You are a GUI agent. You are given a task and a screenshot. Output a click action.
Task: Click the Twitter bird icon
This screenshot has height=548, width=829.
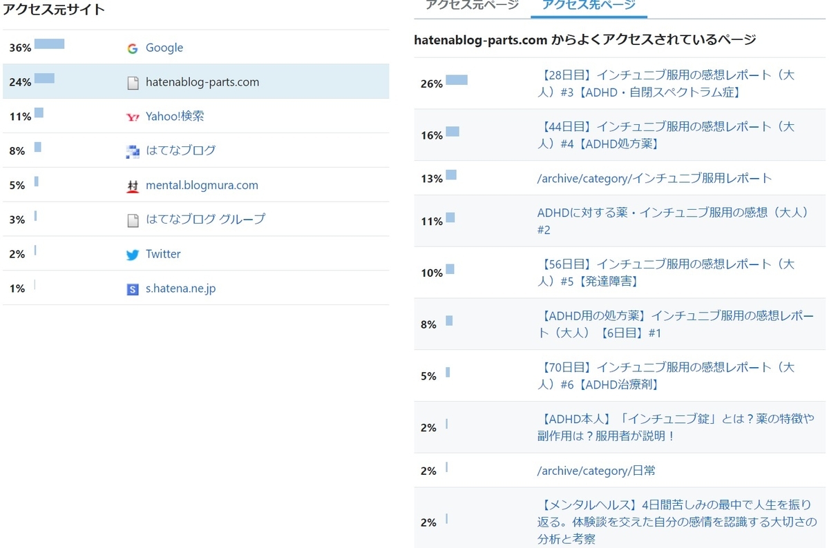133,255
